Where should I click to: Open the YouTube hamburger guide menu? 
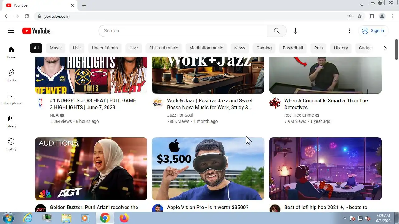(x=11, y=30)
